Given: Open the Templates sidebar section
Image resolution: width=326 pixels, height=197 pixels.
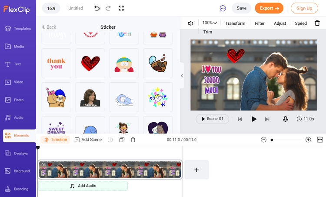Looking at the screenshot, I should click(18, 29).
